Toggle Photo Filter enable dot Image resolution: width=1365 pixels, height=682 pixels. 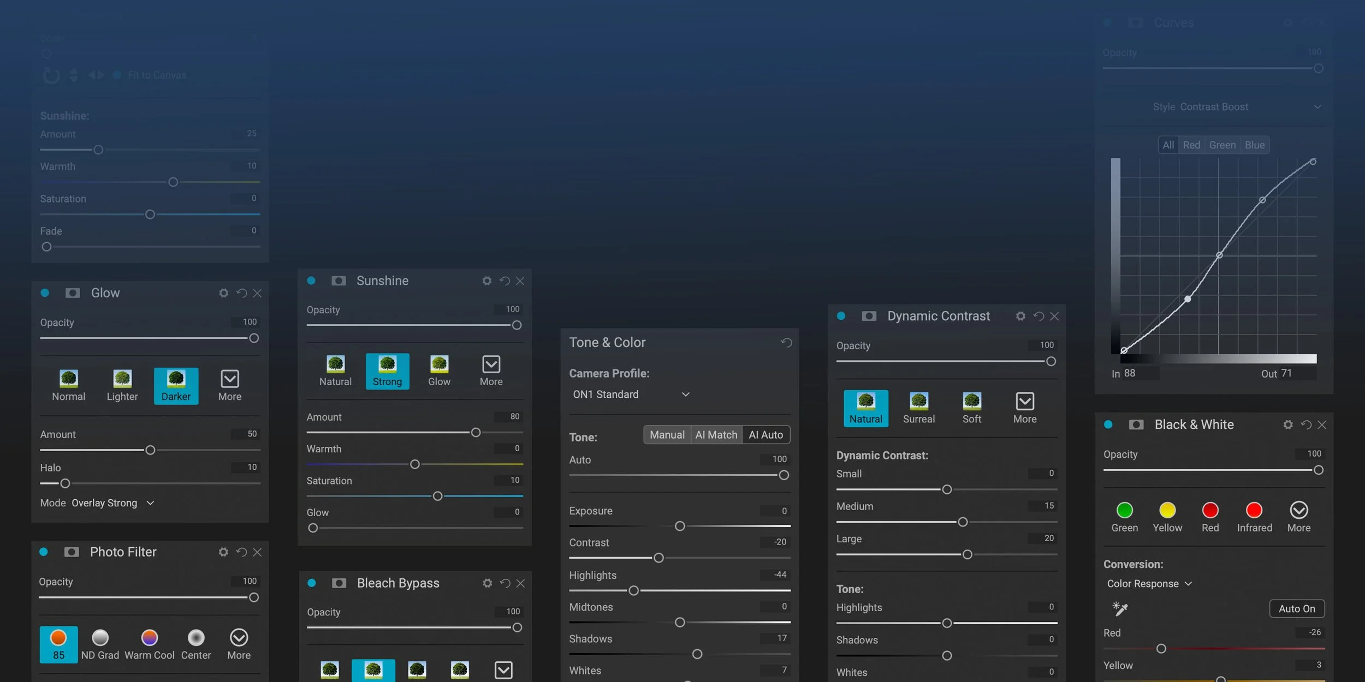(44, 552)
